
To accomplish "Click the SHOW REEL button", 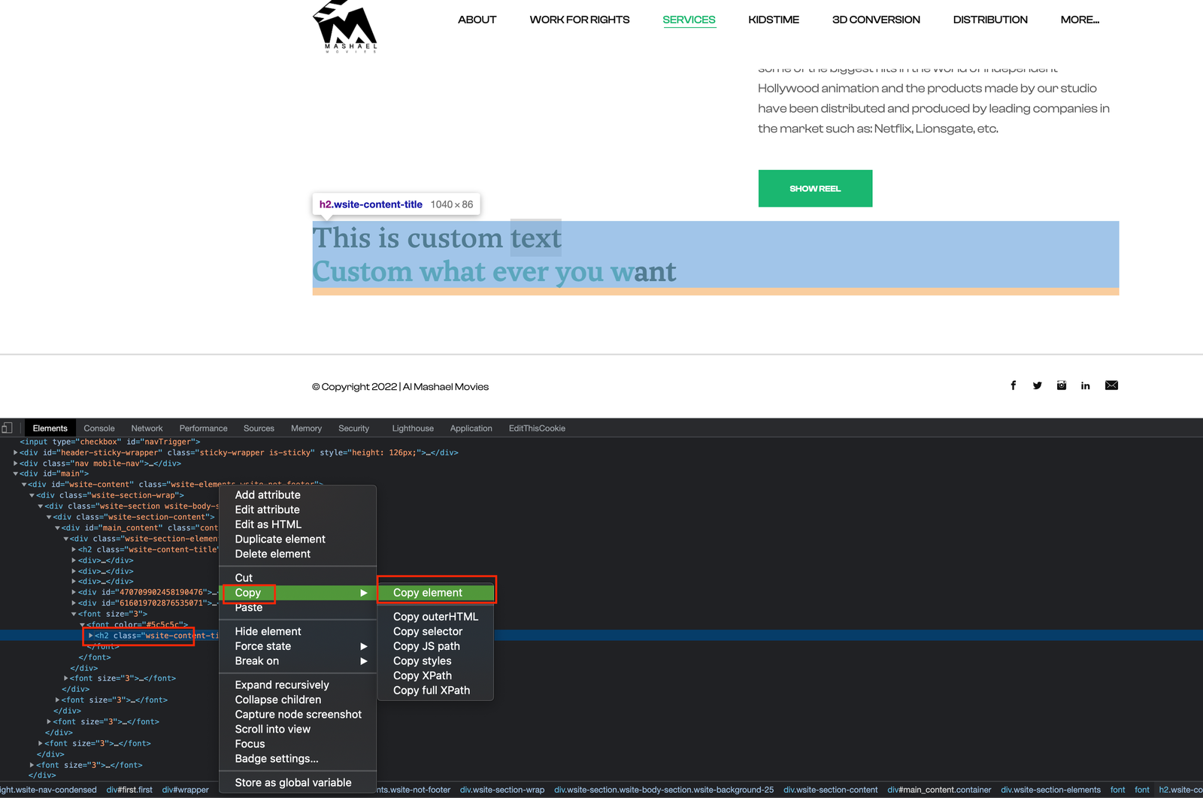I will click(815, 188).
